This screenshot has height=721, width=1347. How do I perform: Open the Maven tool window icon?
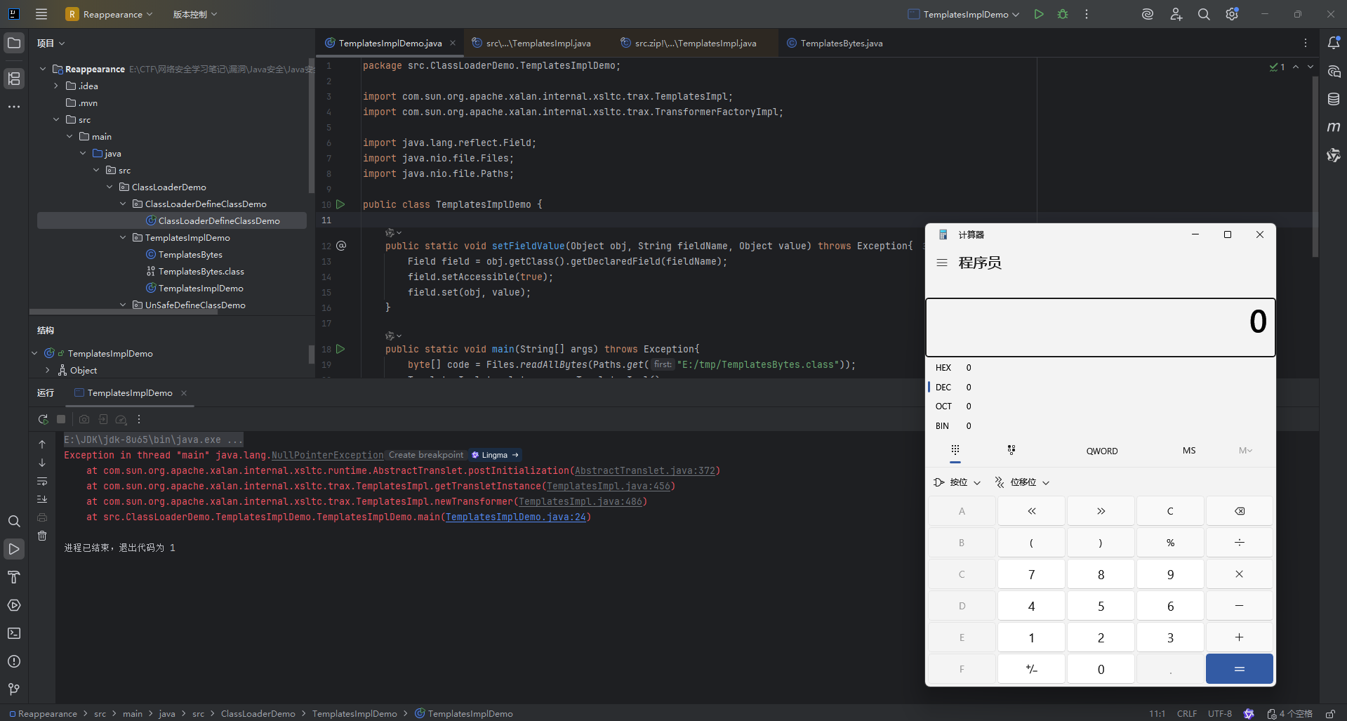(1334, 127)
